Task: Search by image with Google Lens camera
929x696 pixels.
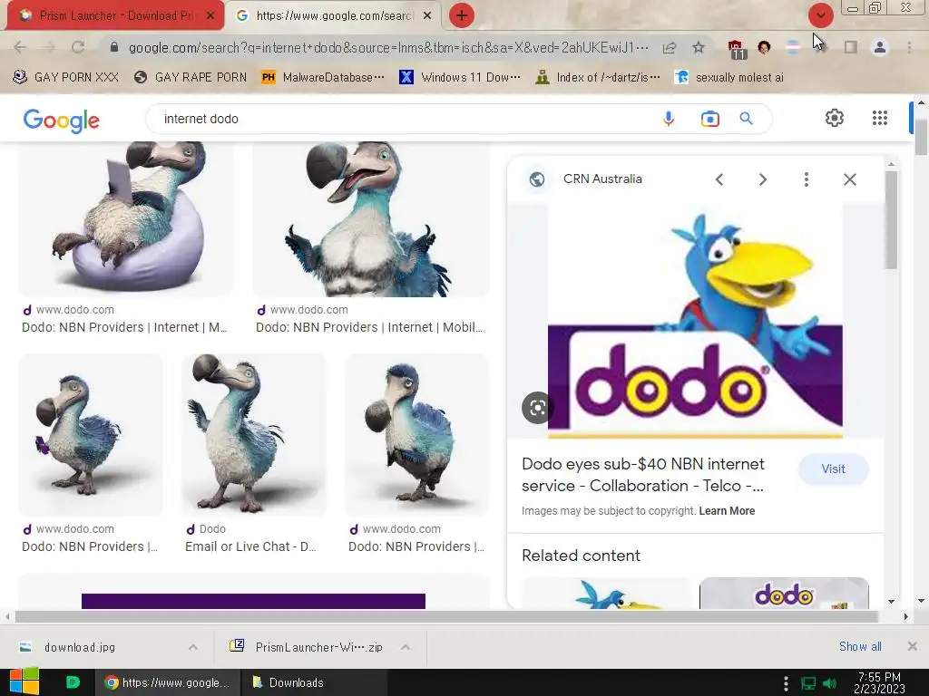Action: [709, 119]
